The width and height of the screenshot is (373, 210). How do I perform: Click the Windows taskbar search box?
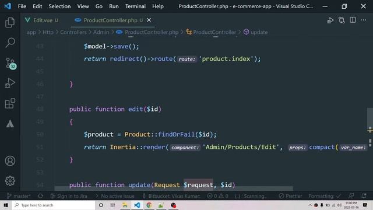(x=53, y=205)
